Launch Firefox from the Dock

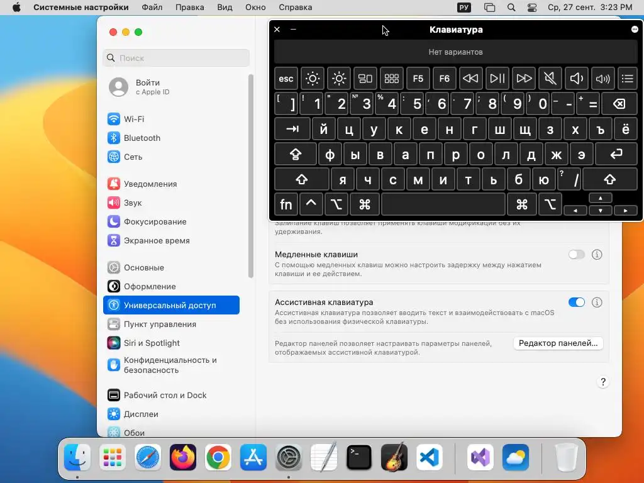tap(183, 457)
